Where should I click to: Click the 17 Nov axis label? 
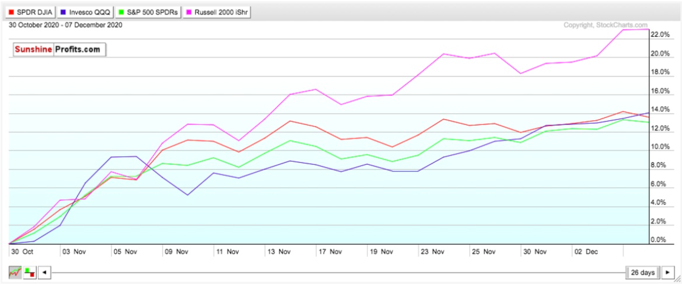331,251
